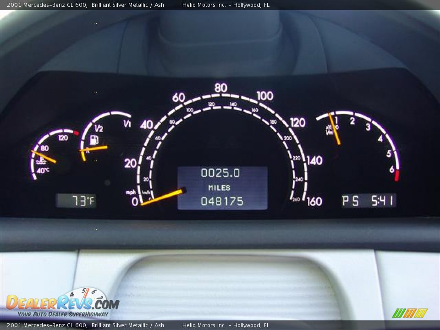
Task: Click the red redline marker on the tachometer
Action: pyautogui.click(x=397, y=175)
